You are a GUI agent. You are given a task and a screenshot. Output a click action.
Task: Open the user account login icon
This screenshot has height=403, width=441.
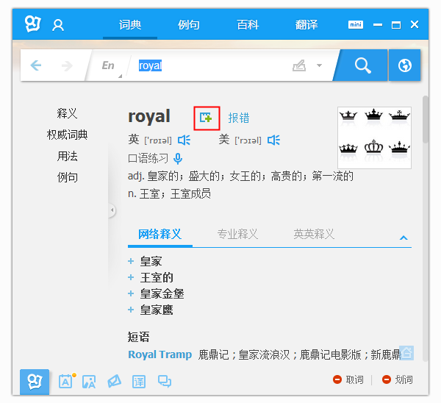(58, 25)
